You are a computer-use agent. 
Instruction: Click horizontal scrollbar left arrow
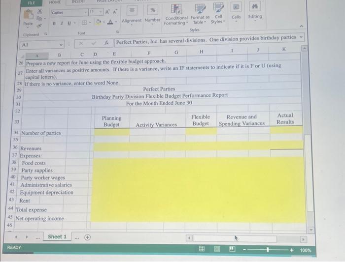[x=189, y=238]
